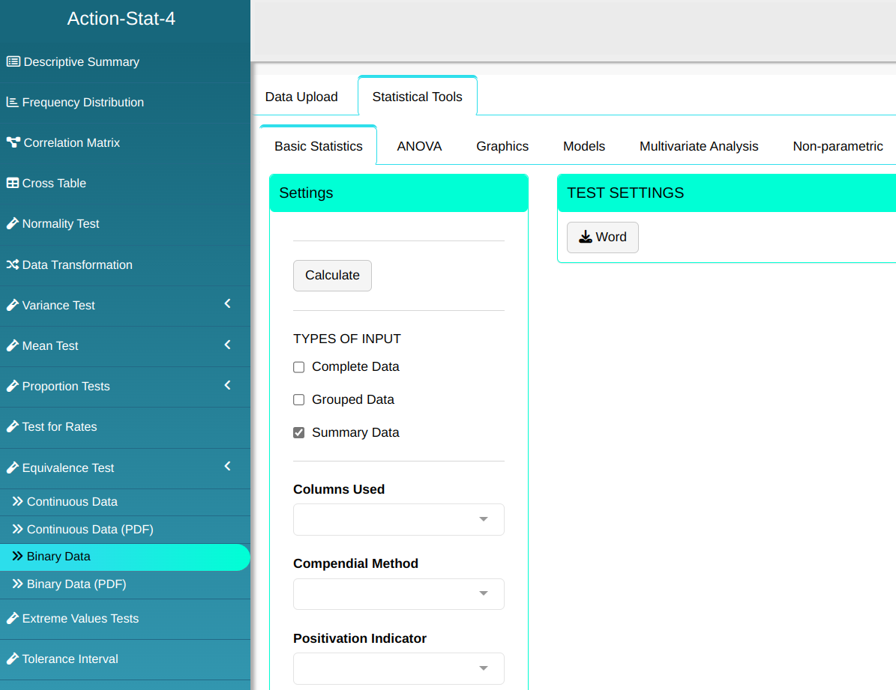Image resolution: width=896 pixels, height=690 pixels.
Task: Enable the Complete Data checkbox
Action: coord(298,367)
